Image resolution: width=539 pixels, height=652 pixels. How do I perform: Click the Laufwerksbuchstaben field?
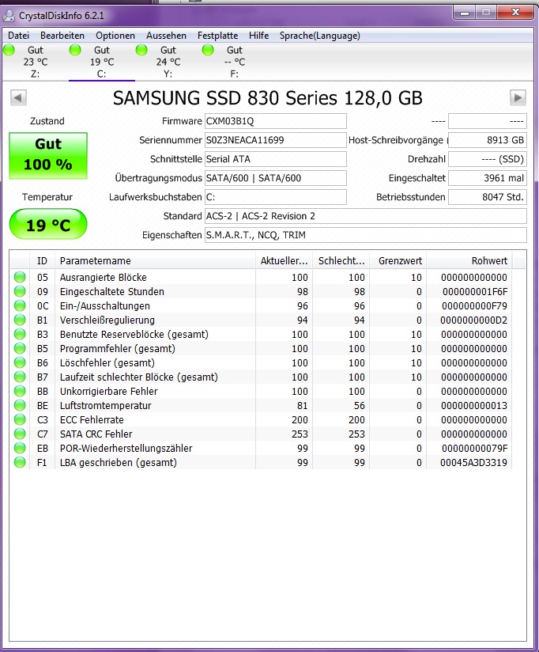275,197
